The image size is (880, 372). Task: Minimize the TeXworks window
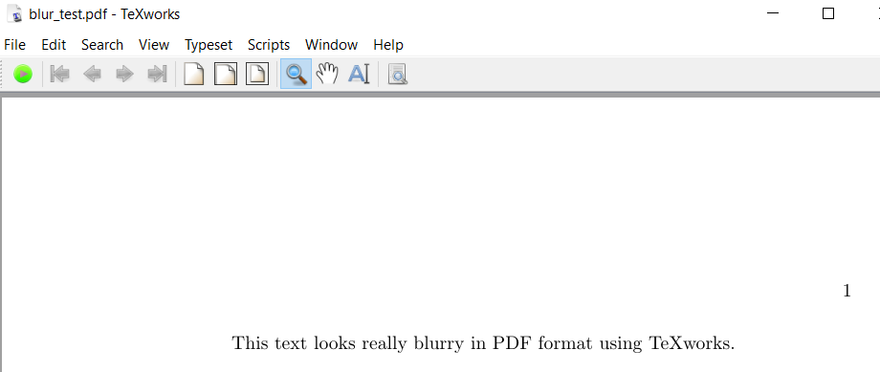[773, 13]
